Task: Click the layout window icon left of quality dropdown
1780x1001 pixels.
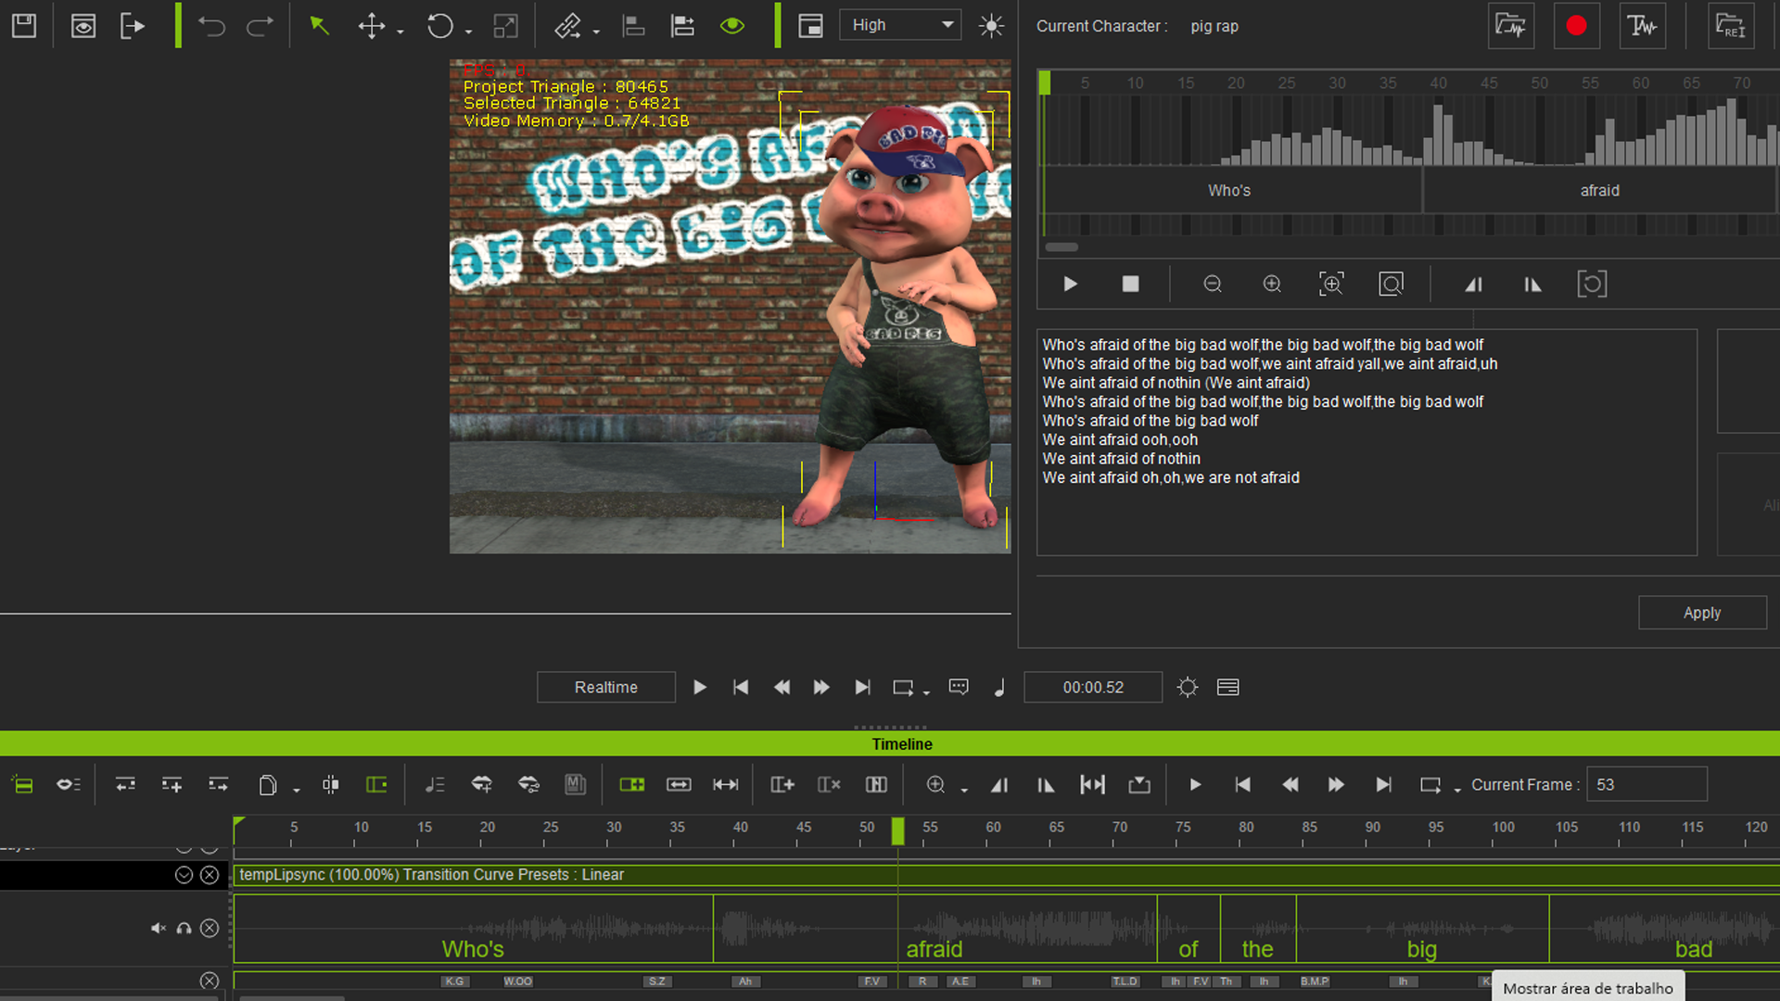Action: (810, 25)
